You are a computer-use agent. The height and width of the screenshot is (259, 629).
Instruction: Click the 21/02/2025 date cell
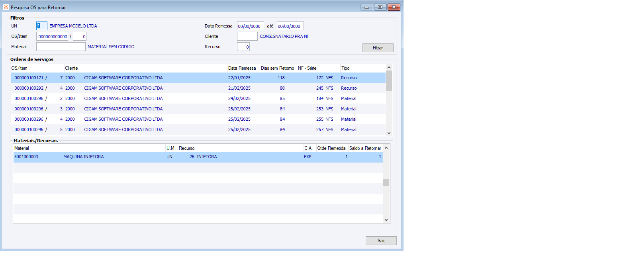[x=239, y=88]
